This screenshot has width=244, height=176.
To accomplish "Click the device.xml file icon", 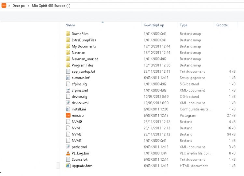I will click(68, 103).
